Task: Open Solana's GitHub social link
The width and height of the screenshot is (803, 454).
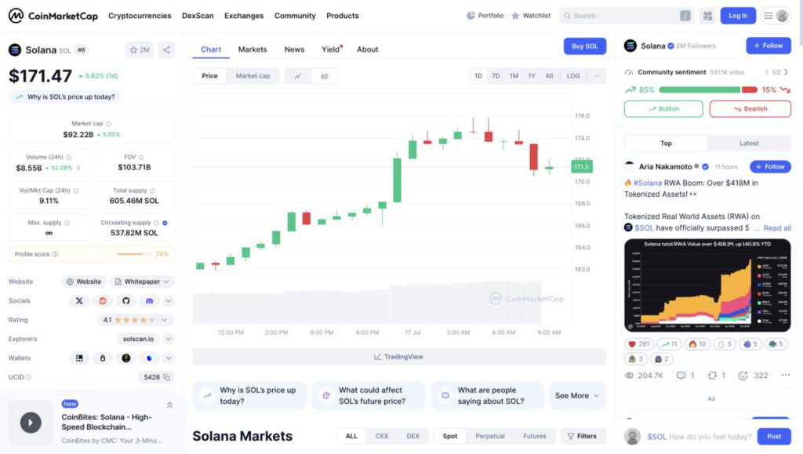Action: [x=125, y=301]
